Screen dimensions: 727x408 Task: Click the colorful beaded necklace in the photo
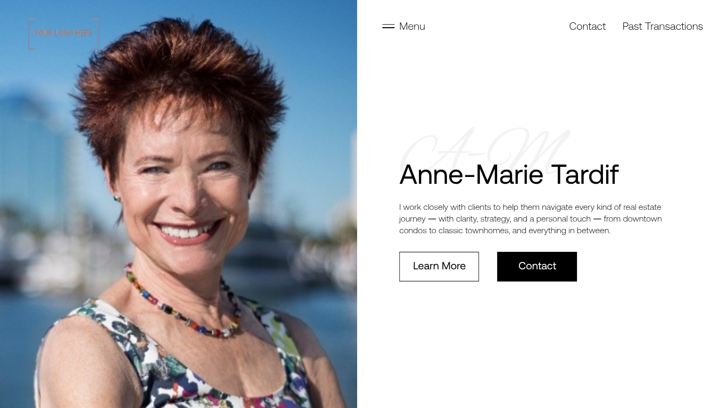pyautogui.click(x=181, y=305)
